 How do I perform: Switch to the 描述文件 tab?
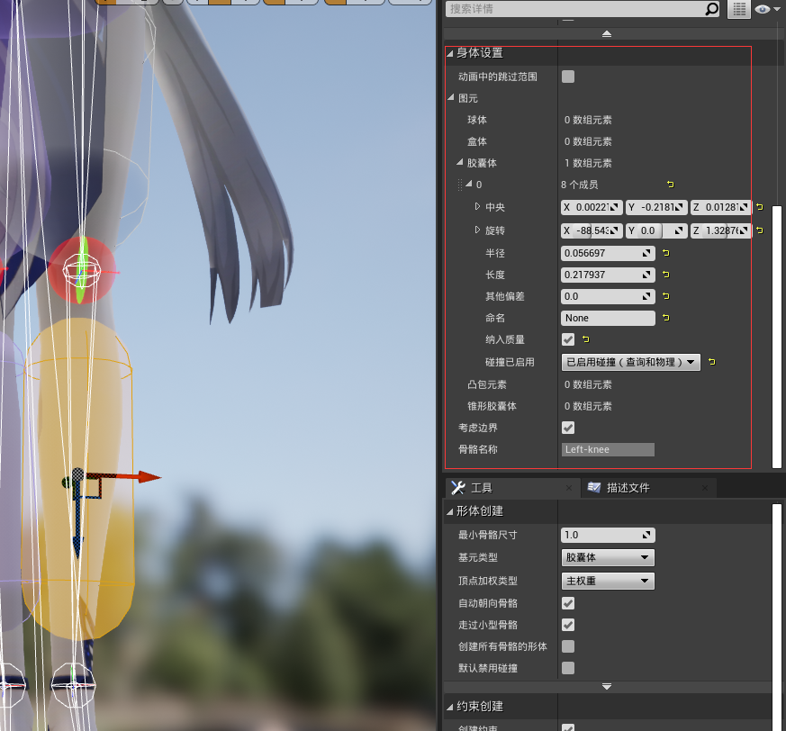coord(648,488)
